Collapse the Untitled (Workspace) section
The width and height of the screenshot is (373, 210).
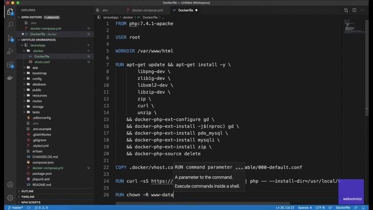38,40
